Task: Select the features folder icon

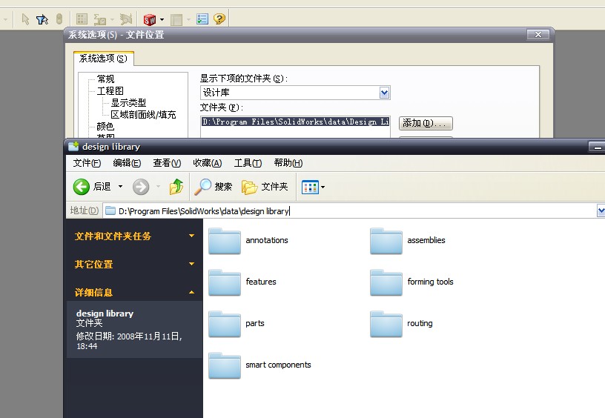Action: tap(225, 282)
